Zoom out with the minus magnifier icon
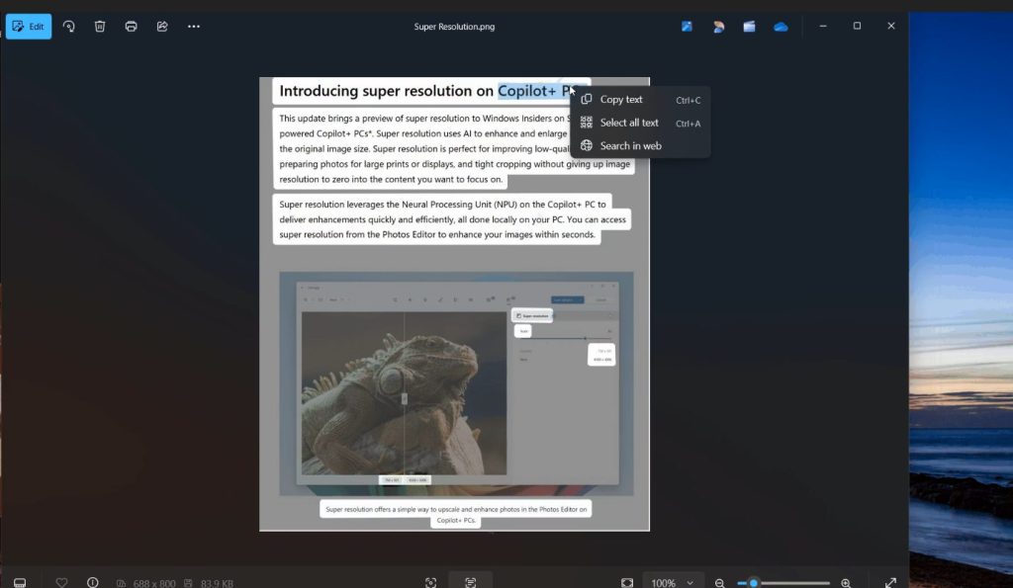The height and width of the screenshot is (588, 1013). pos(720,583)
